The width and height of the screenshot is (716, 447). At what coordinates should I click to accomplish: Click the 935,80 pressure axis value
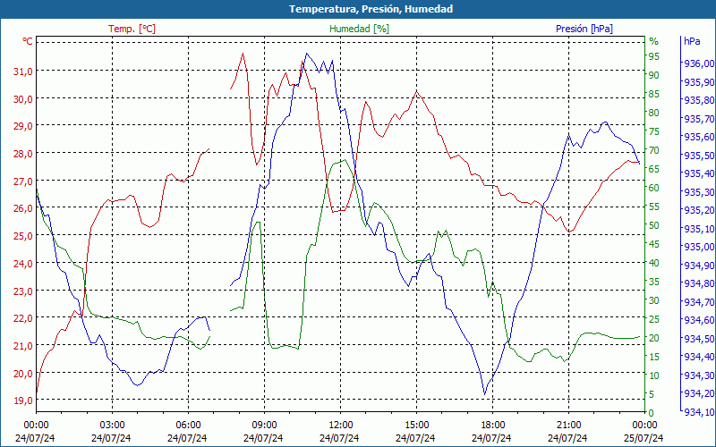pyautogui.click(x=699, y=100)
